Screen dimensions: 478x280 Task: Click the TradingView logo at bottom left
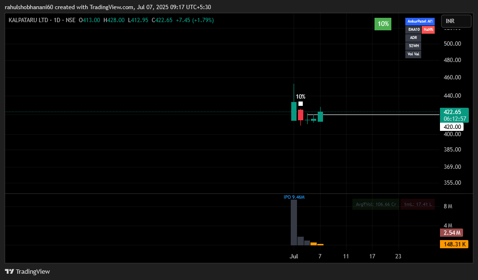tap(27, 271)
